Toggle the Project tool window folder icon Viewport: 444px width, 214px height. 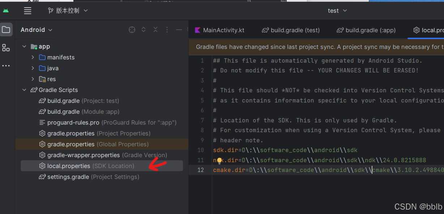(6, 30)
